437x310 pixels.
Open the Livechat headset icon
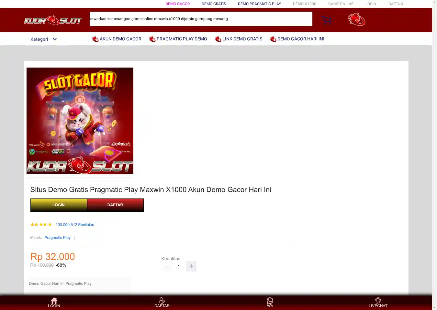(378, 302)
